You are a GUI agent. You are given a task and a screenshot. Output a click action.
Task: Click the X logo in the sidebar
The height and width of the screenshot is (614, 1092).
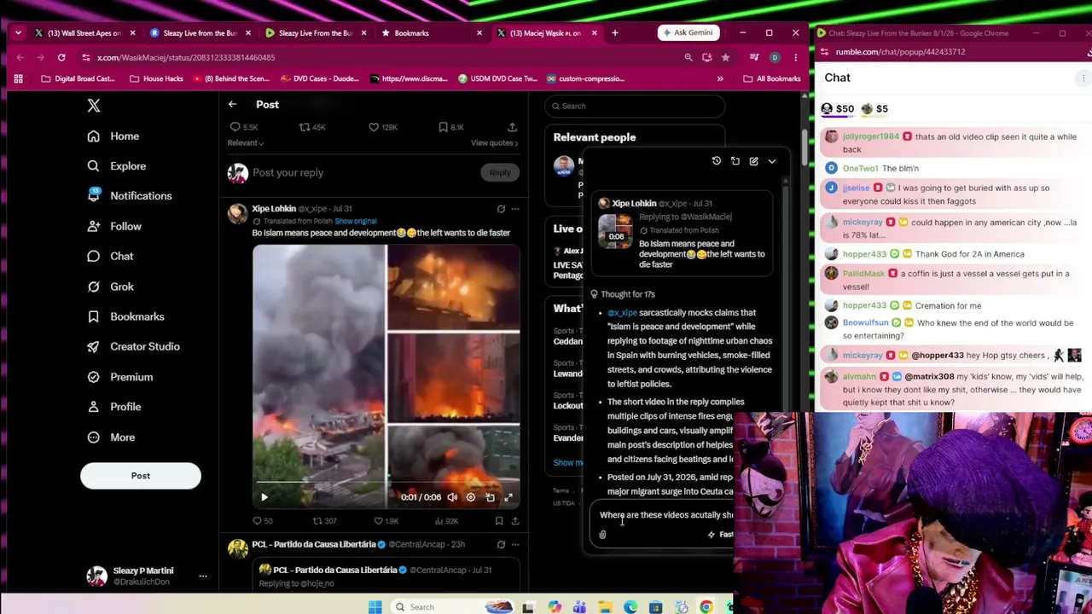pyautogui.click(x=94, y=106)
